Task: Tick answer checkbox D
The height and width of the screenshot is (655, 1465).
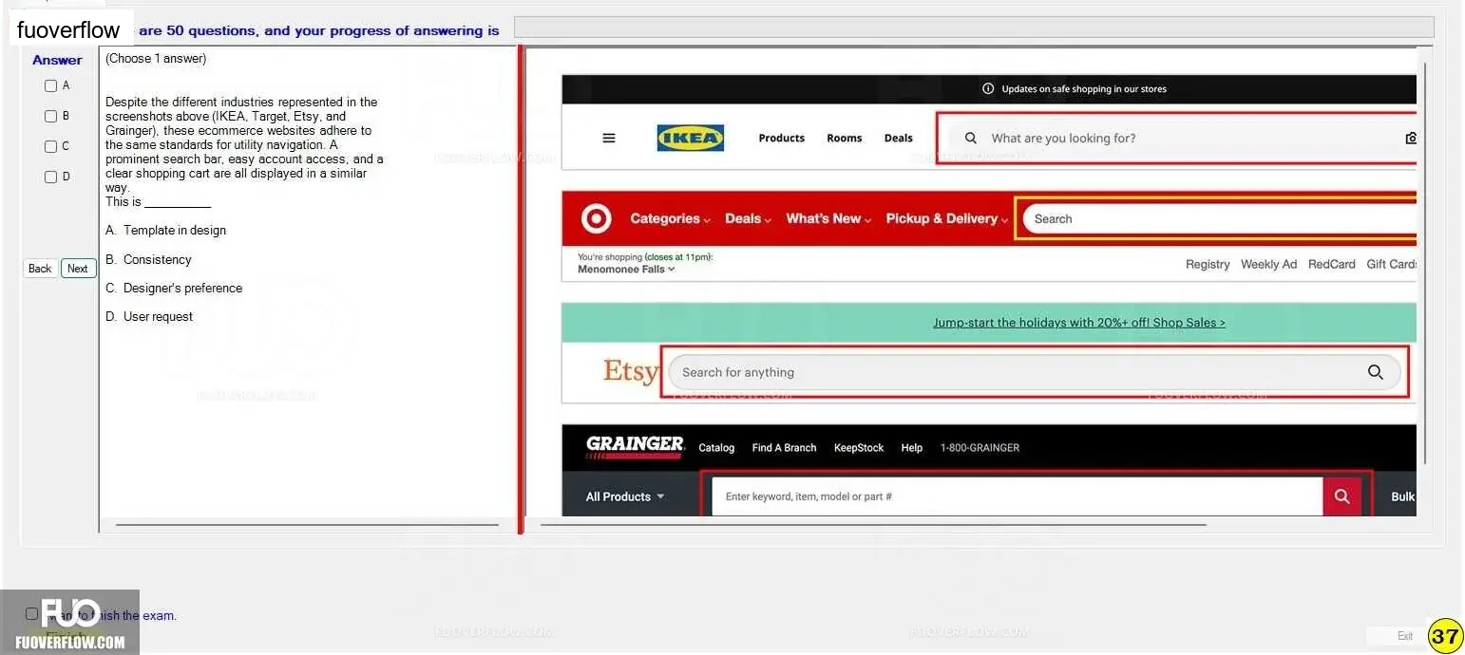Action: tap(51, 177)
